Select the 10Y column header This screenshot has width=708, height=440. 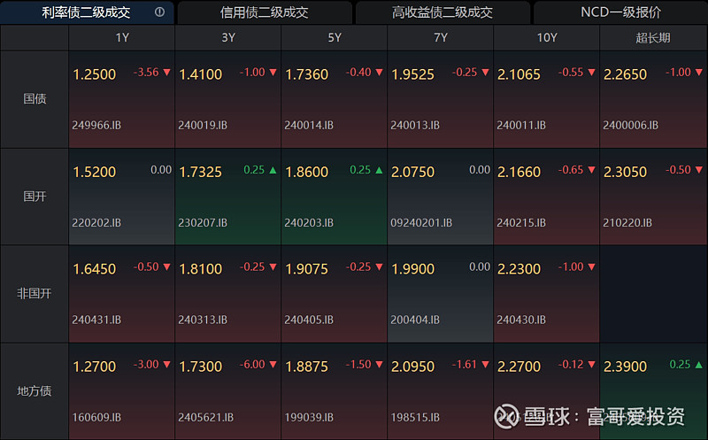tap(546, 37)
